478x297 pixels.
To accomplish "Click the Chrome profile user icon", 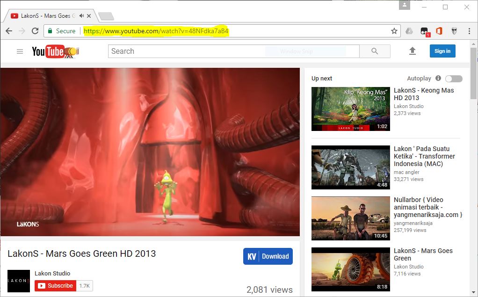I will pos(405,5).
